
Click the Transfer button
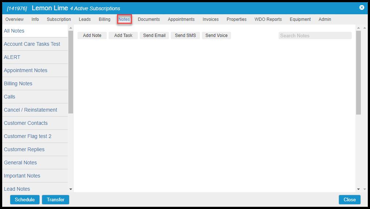tap(56, 199)
